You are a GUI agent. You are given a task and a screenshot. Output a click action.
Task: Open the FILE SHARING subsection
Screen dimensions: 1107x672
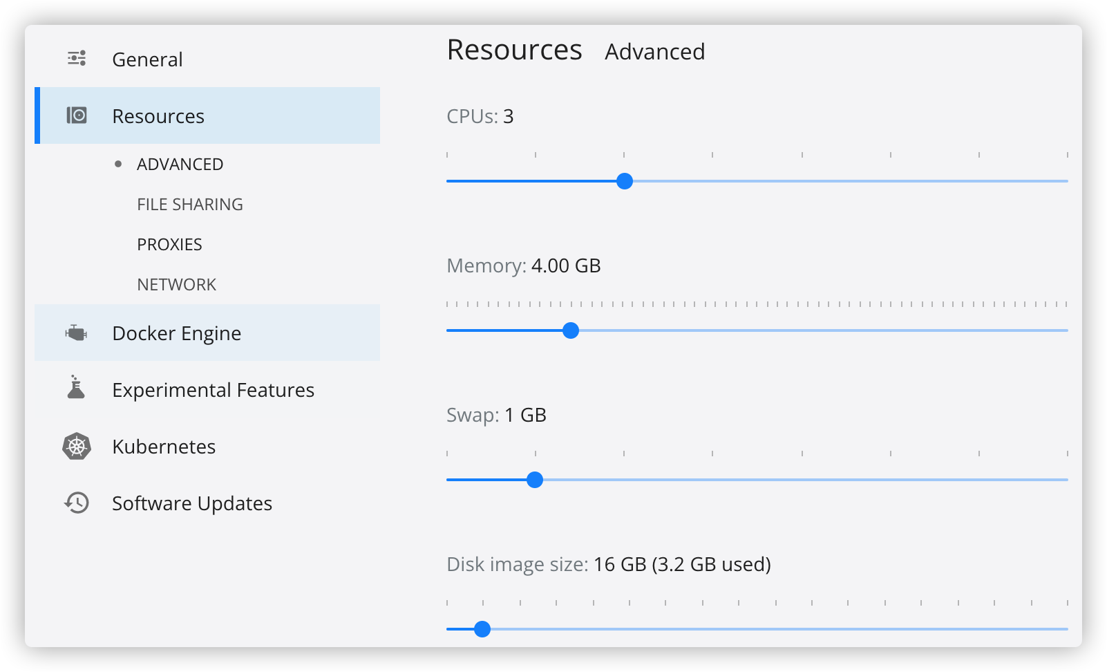pos(190,205)
